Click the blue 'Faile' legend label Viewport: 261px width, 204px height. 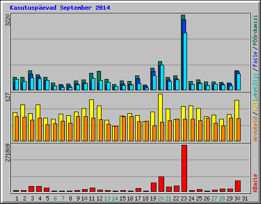[255, 59]
